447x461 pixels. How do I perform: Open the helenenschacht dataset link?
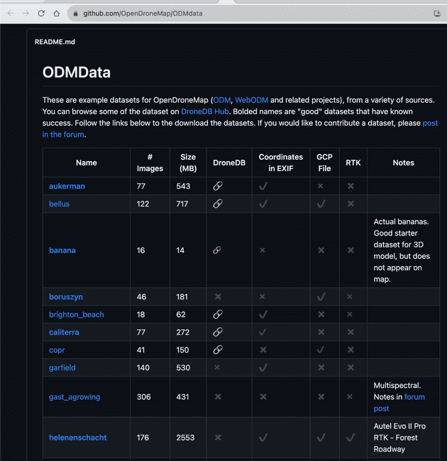(x=78, y=438)
